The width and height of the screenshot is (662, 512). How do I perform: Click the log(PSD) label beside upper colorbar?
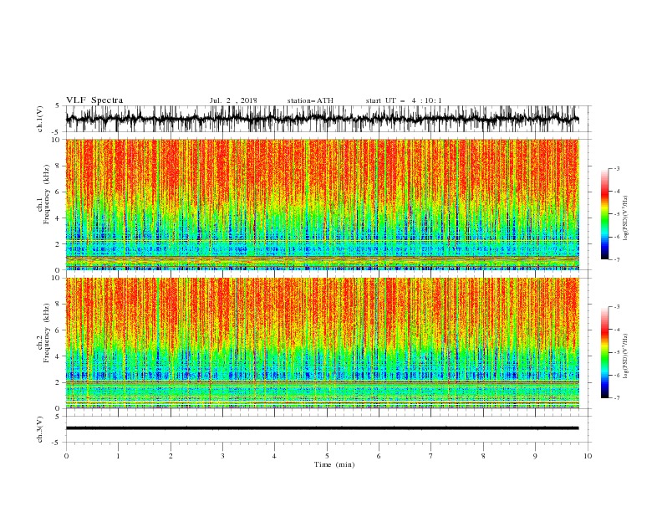[626, 218]
